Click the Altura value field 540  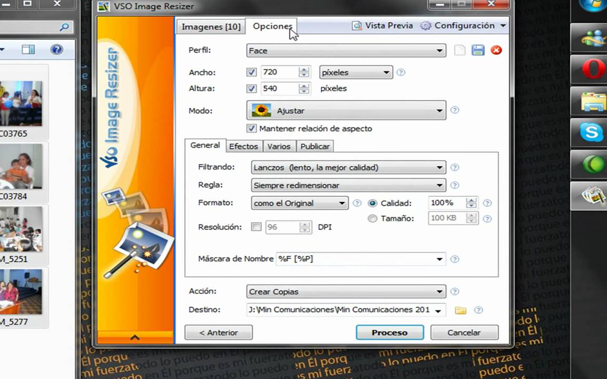click(279, 88)
